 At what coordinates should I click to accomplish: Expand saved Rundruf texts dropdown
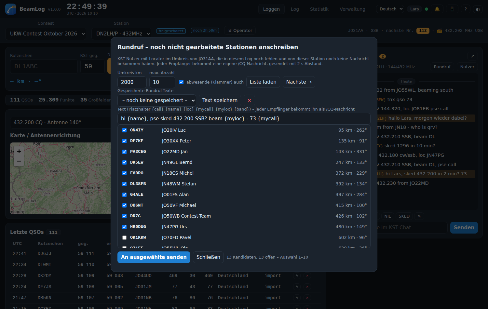tap(157, 101)
